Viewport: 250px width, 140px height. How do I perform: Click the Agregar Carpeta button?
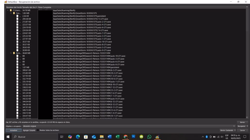pyautogui.click(x=29, y=130)
